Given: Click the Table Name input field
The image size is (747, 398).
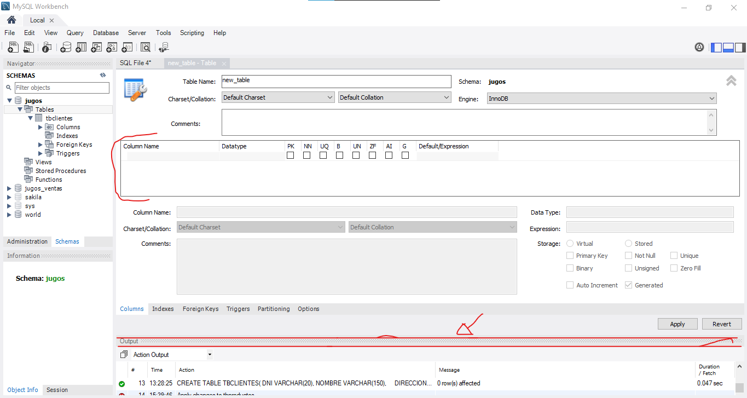Looking at the screenshot, I should tap(336, 81).
